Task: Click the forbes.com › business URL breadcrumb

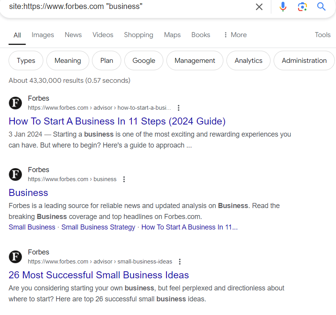Action: tap(72, 179)
